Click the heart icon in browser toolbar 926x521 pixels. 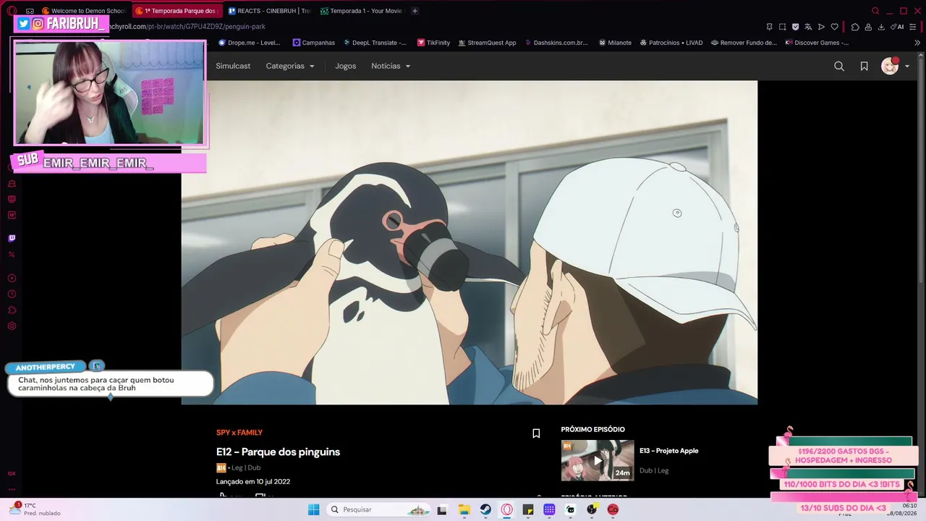coord(834,27)
